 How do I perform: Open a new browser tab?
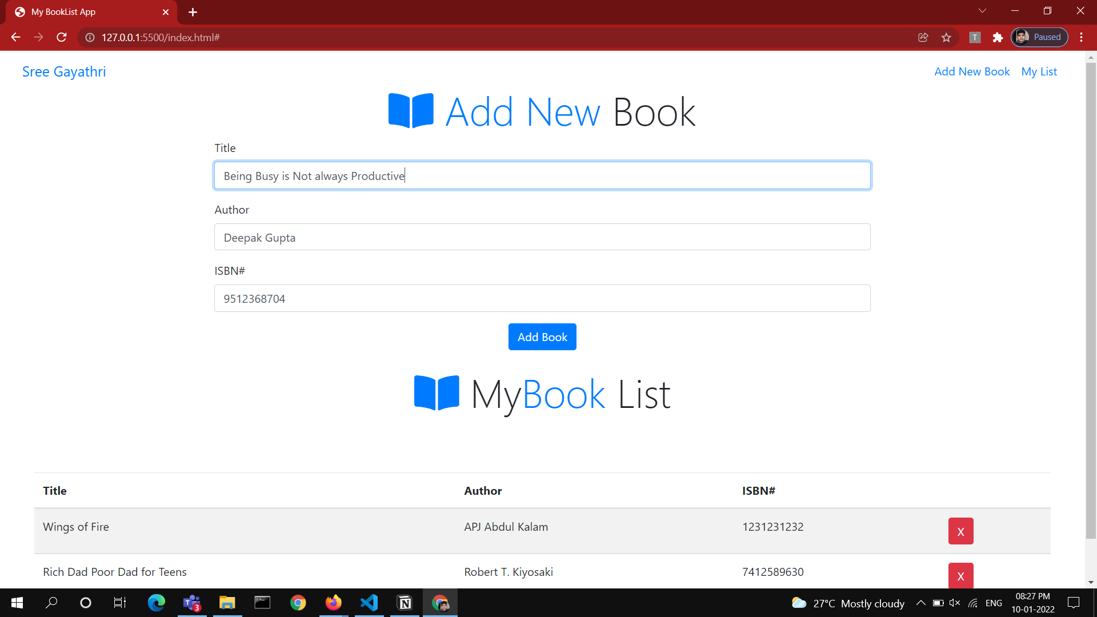tap(193, 12)
